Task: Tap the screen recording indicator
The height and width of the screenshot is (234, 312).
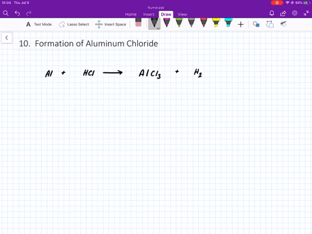Action: pos(277,3)
